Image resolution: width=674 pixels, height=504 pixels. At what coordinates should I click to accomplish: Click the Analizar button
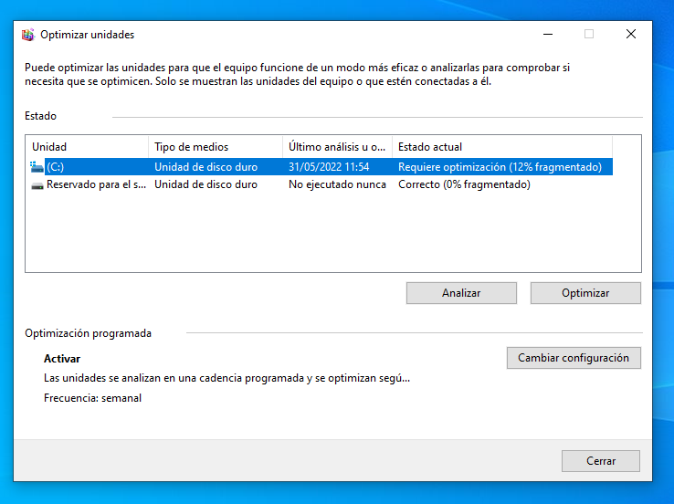click(x=461, y=293)
